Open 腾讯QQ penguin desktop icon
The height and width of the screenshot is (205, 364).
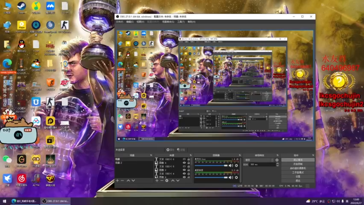[21, 46]
